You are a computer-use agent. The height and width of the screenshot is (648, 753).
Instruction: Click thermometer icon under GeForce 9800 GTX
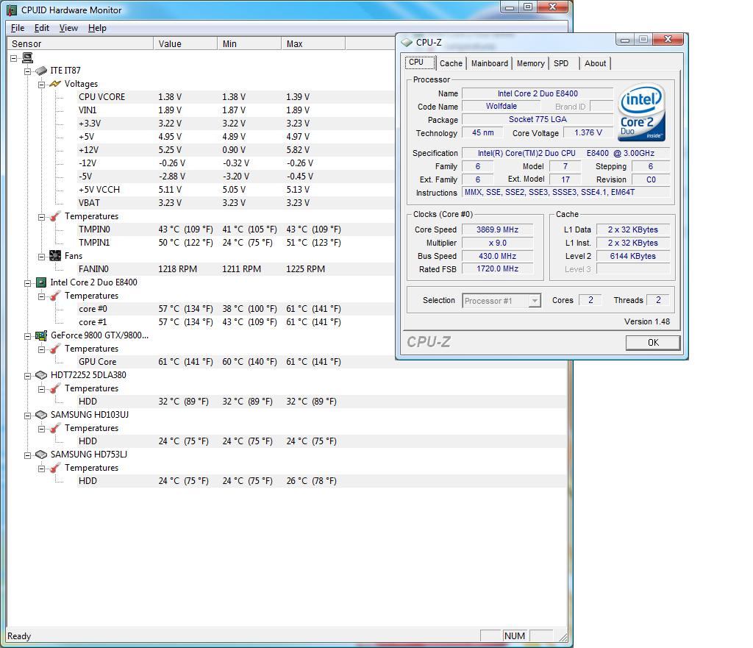(55, 349)
